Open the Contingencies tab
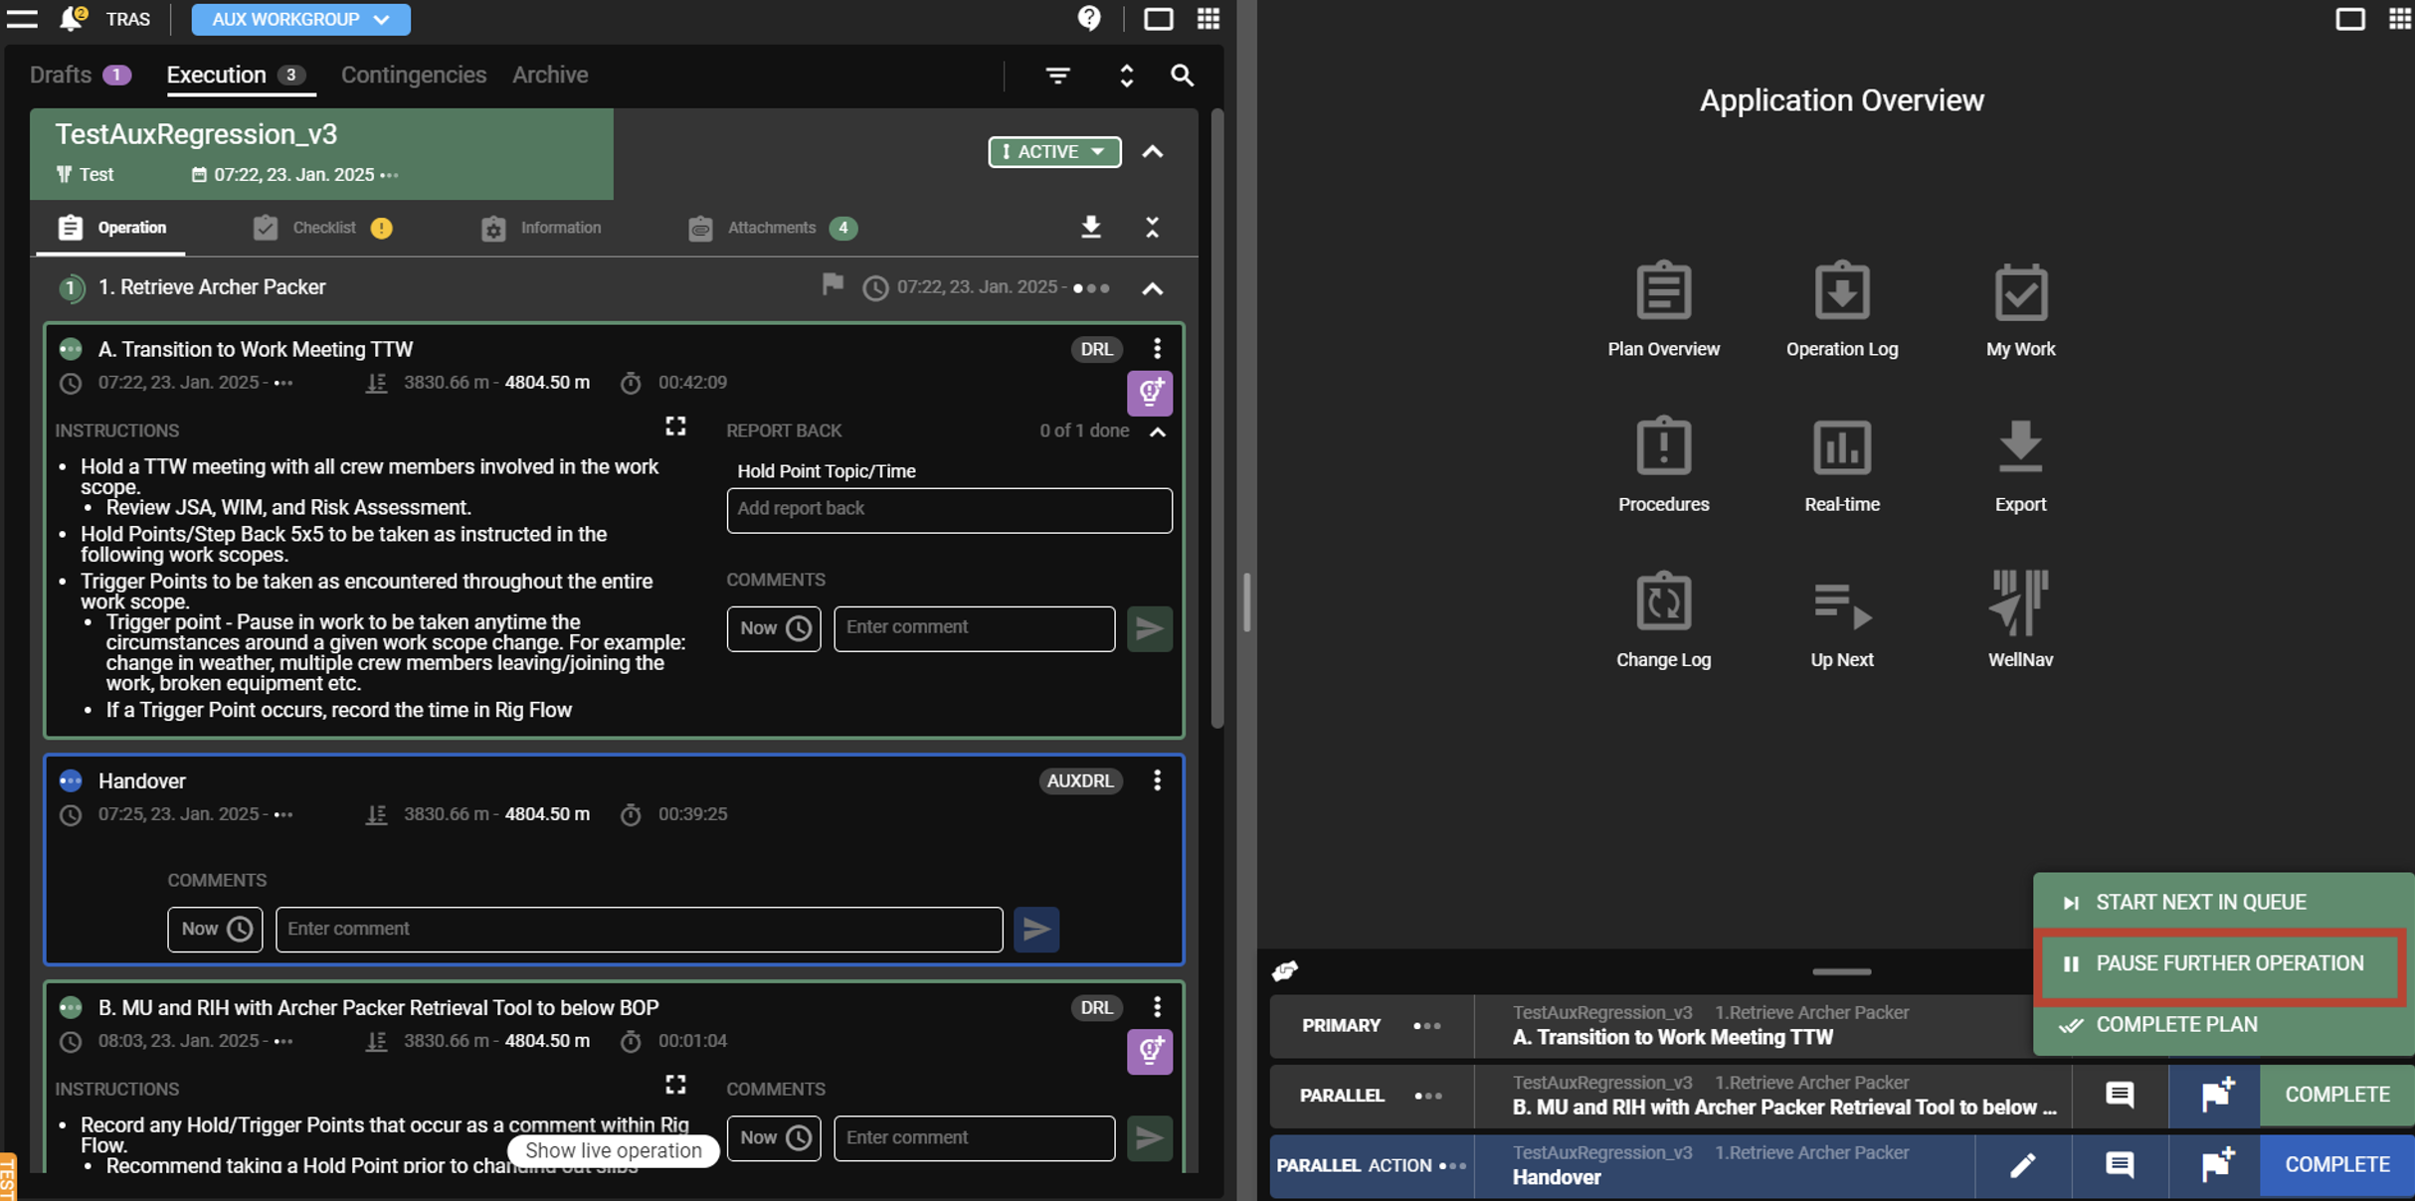 [413, 75]
